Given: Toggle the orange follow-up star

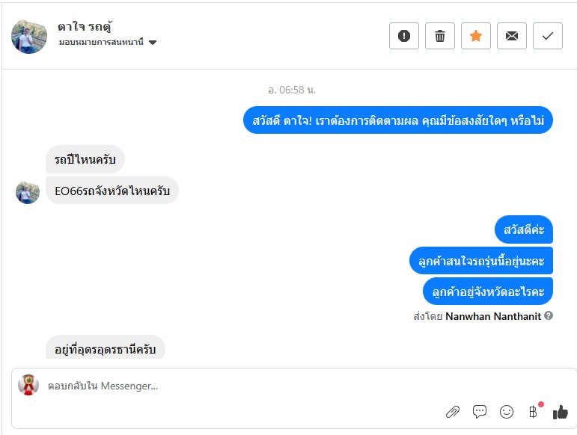Looking at the screenshot, I should click(476, 36).
